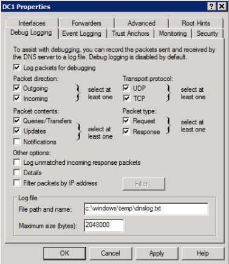
Task: Enable the Details option
Action: point(16,173)
